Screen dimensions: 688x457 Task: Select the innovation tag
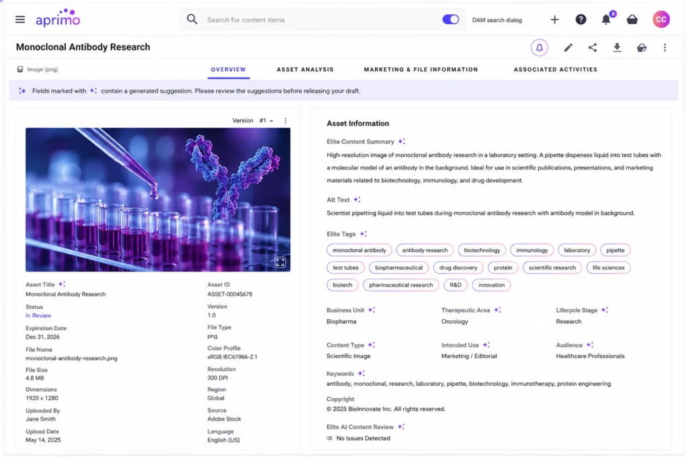[x=491, y=285]
